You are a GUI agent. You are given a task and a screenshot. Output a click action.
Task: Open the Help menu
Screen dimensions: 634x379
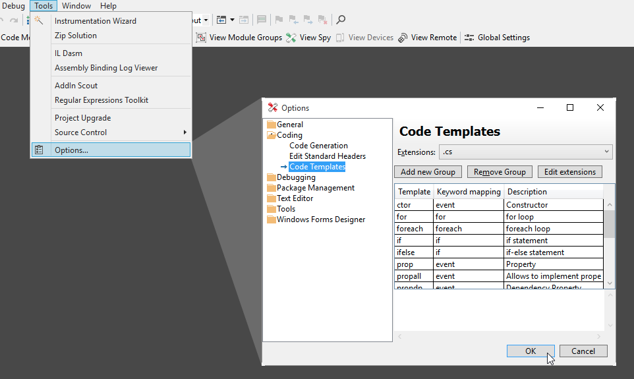point(108,6)
